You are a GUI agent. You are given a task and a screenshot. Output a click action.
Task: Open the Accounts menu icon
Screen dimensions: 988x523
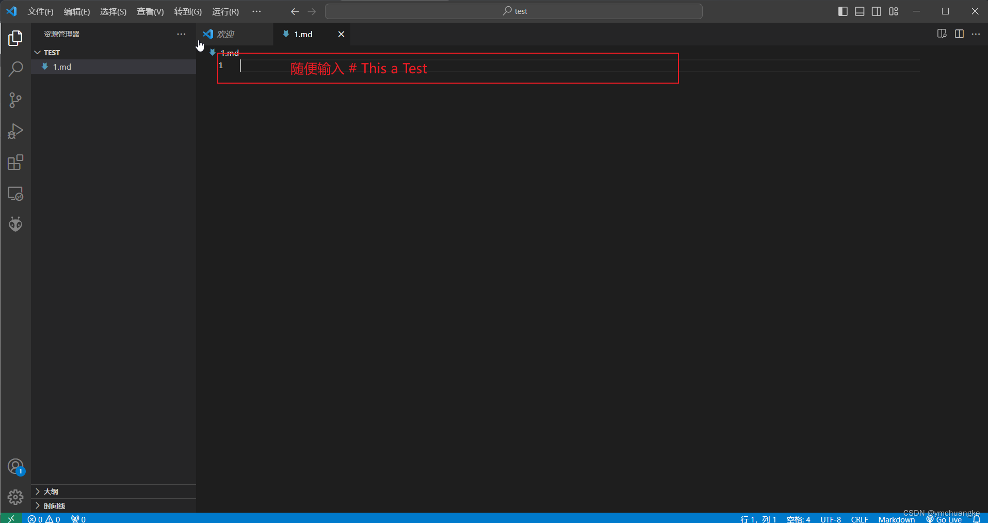[15, 467]
